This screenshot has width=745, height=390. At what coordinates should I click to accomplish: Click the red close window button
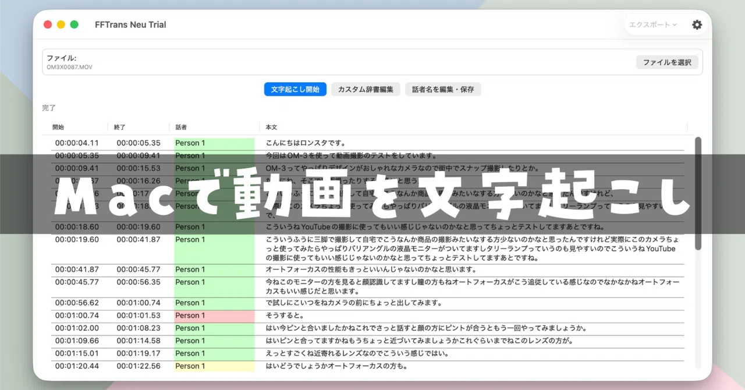(x=47, y=24)
